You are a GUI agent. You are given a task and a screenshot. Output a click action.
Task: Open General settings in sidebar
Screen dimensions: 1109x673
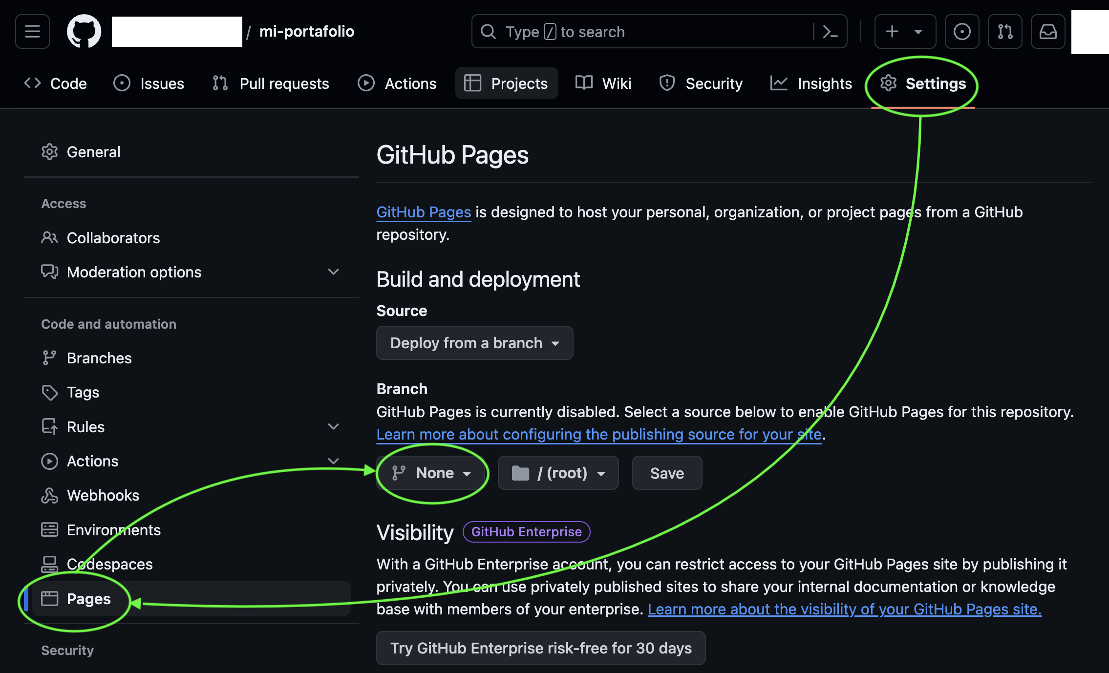191,152
